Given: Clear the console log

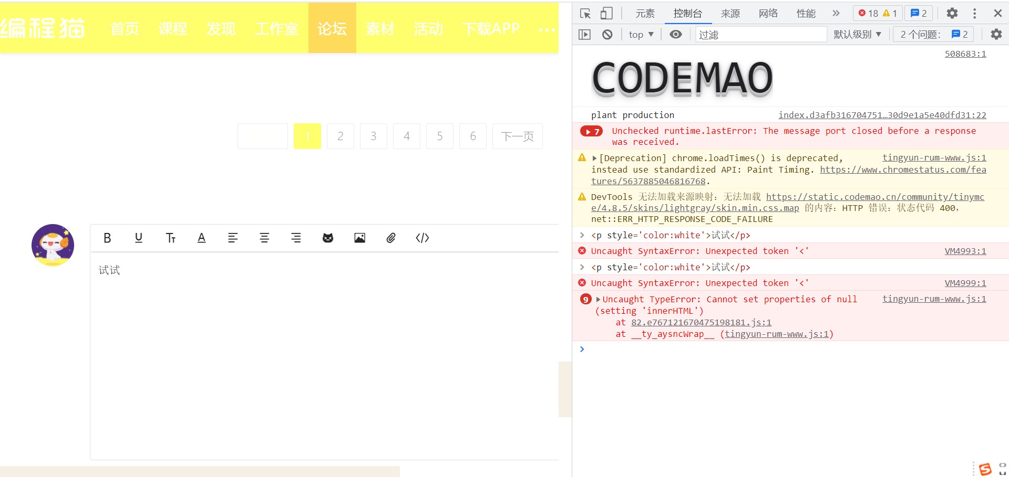Looking at the screenshot, I should coord(608,35).
